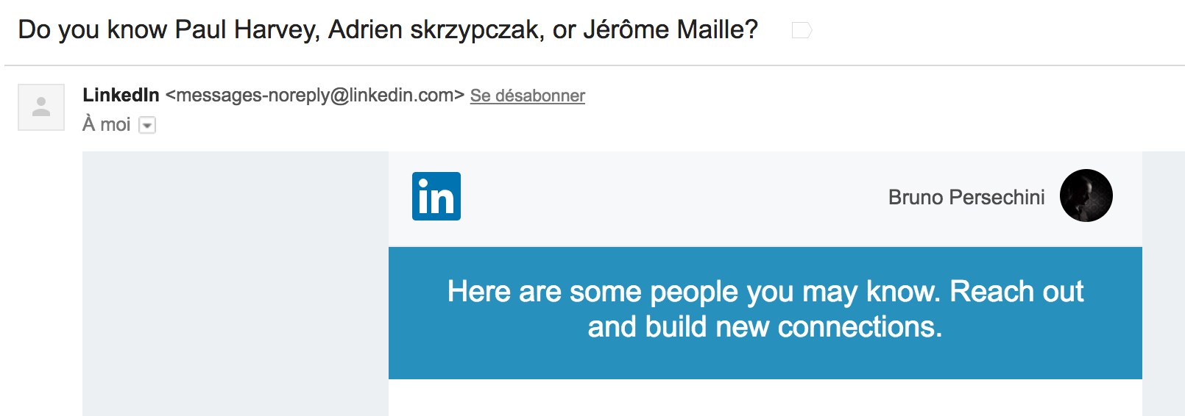Open the "Bruno Persechini" name link
The height and width of the screenshot is (416, 1185).
966,197
